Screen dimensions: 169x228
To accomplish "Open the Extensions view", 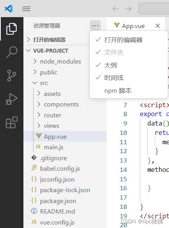I will (12, 122).
